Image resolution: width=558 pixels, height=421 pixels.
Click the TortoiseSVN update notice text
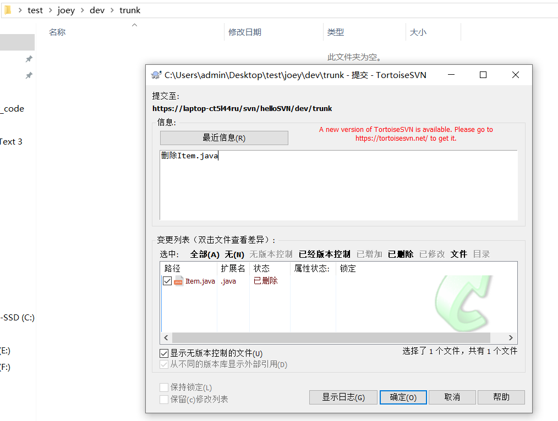point(406,134)
